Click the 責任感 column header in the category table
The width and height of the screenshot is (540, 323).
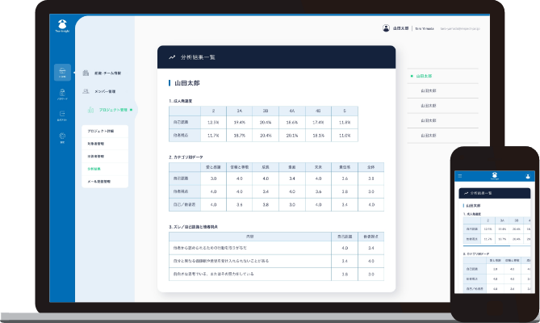[x=345, y=167]
